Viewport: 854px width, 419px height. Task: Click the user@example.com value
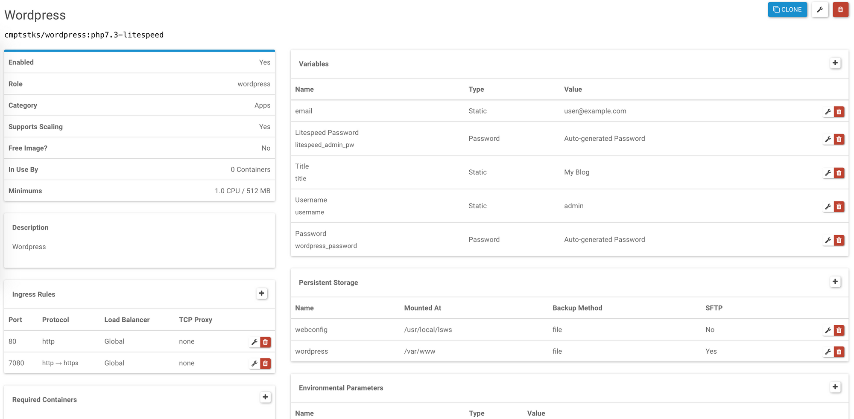coord(595,111)
